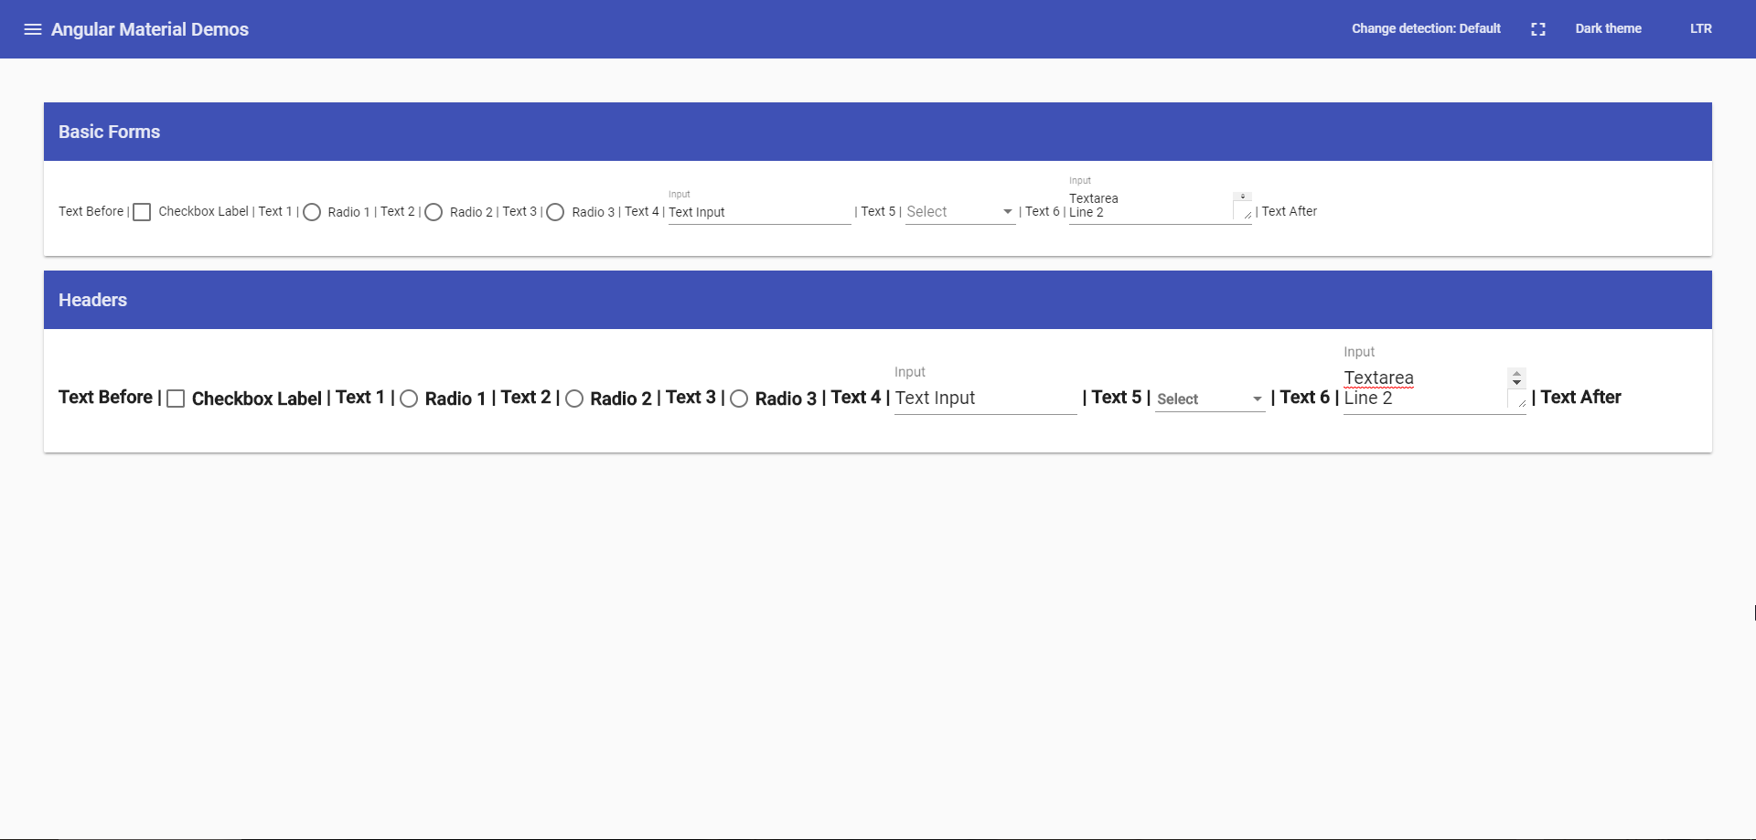Click the Basic Forms textarea resize handle
Viewport: 1756px width, 840px height.
pos(1247,215)
